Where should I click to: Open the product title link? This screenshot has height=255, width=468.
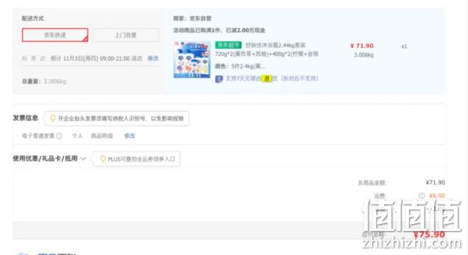(x=275, y=45)
